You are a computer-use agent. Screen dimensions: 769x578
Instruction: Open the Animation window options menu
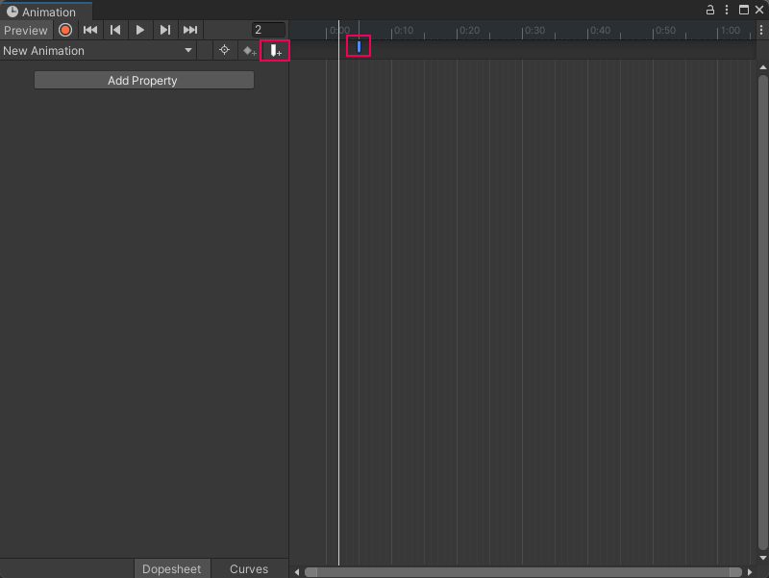point(728,11)
